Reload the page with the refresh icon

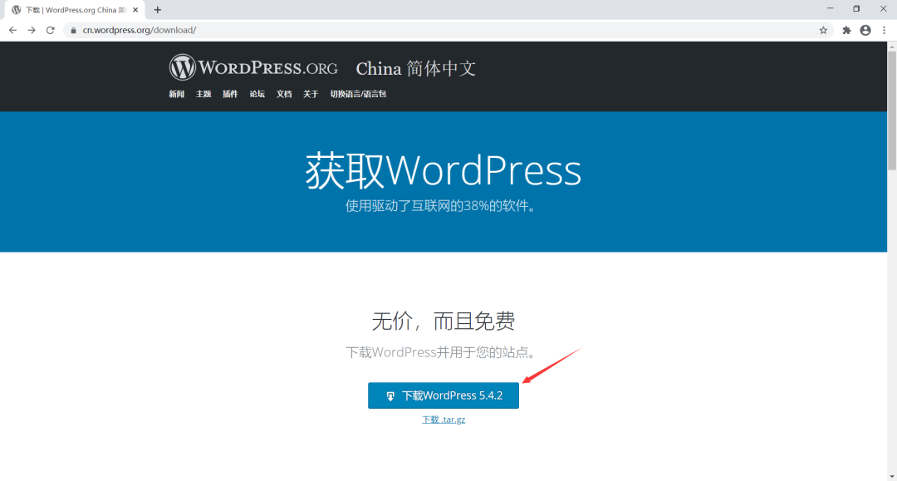tap(51, 30)
